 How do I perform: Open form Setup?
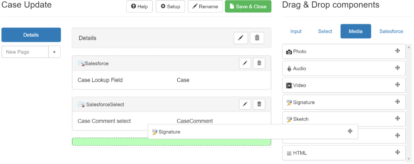(x=170, y=7)
